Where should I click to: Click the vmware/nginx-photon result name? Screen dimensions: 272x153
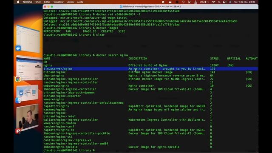tap(59, 123)
